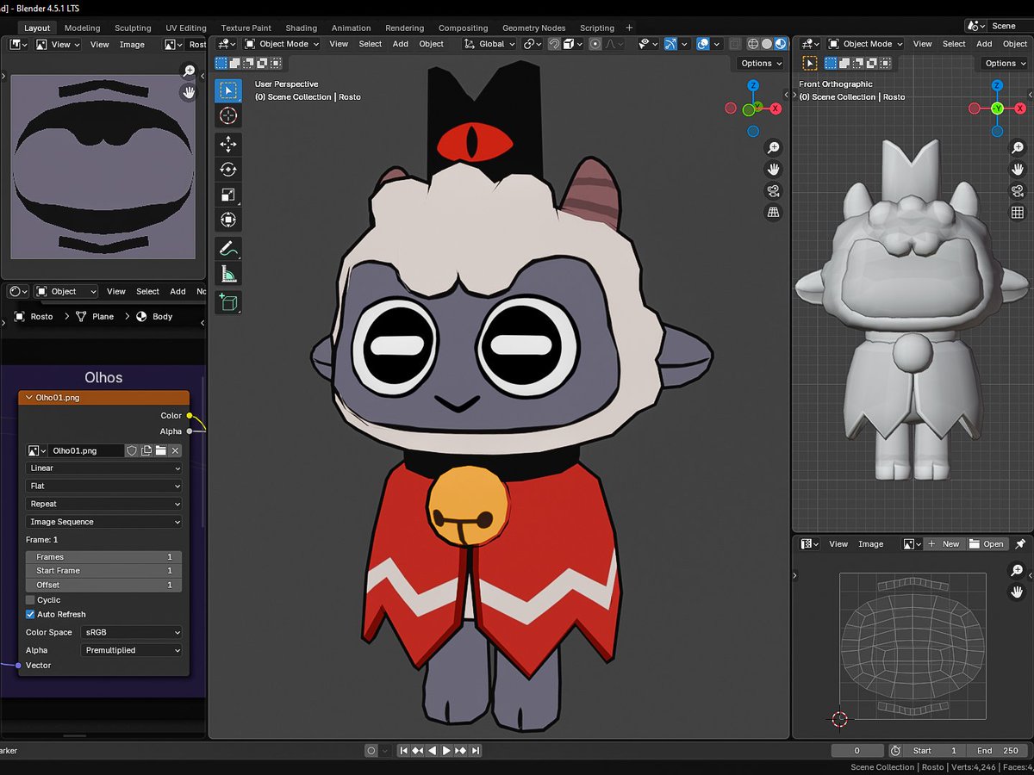Switch to the Modeling workspace tab
Screen dimensions: 1034x775
82,28
